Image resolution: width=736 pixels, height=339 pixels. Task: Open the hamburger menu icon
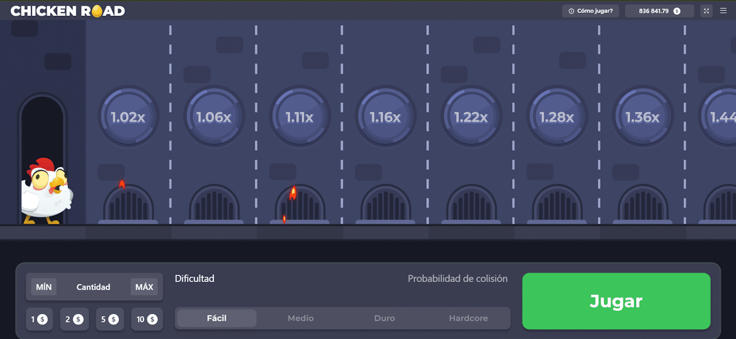(x=723, y=11)
